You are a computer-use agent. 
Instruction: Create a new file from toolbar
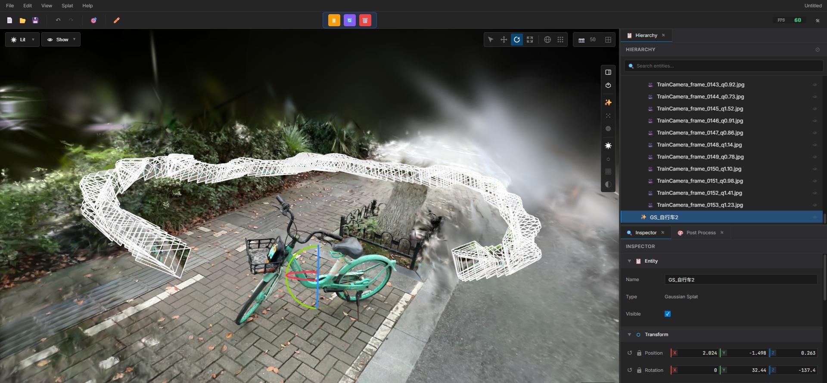coord(9,20)
